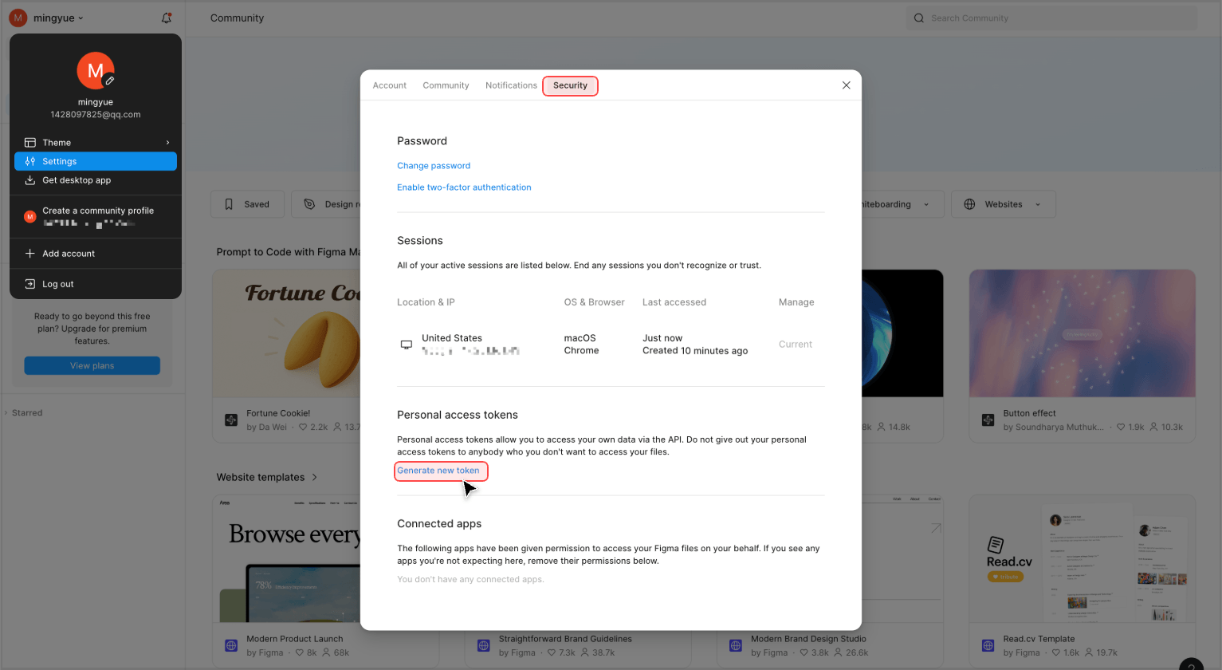Click the Fortune Cookie file type icon
The height and width of the screenshot is (670, 1222).
pos(231,420)
